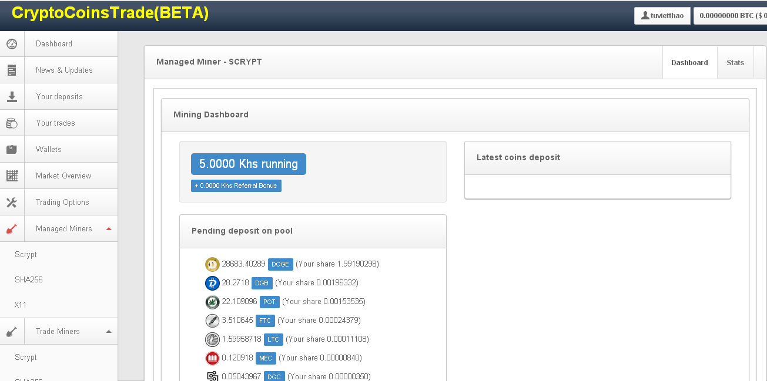The image size is (767, 381).
Task: Click the gray Trade Miners shovel icon
Action: tap(12, 332)
